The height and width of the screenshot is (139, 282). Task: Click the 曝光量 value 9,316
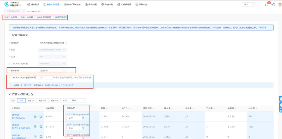pyautogui.click(x=167, y=126)
